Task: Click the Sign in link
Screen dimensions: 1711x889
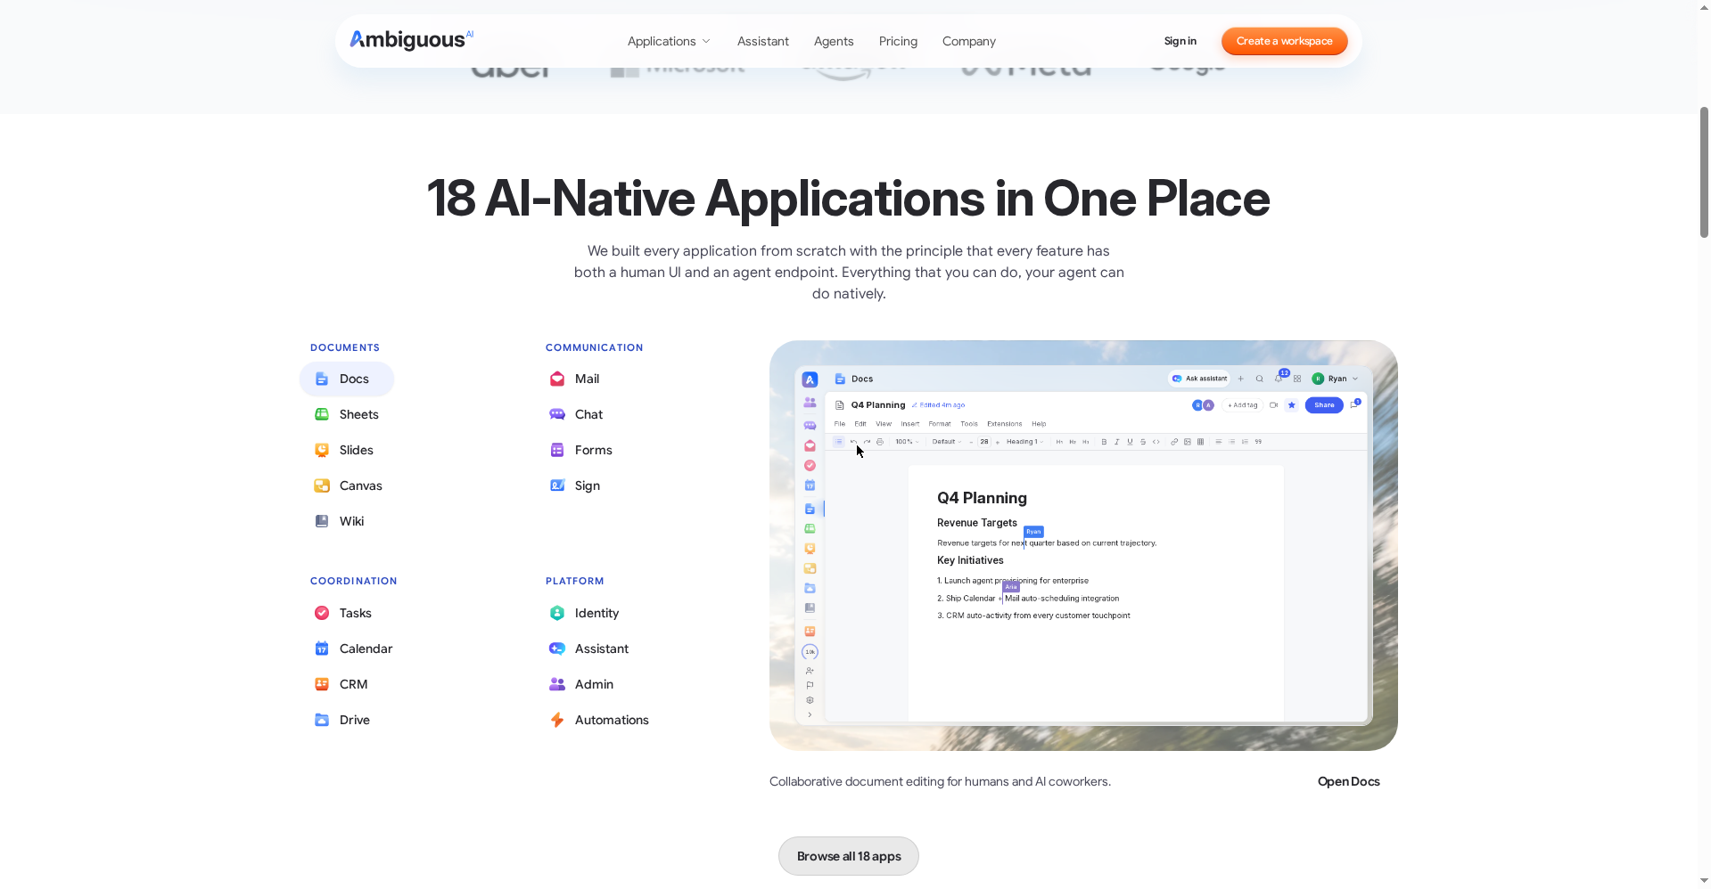Action: click(1180, 41)
